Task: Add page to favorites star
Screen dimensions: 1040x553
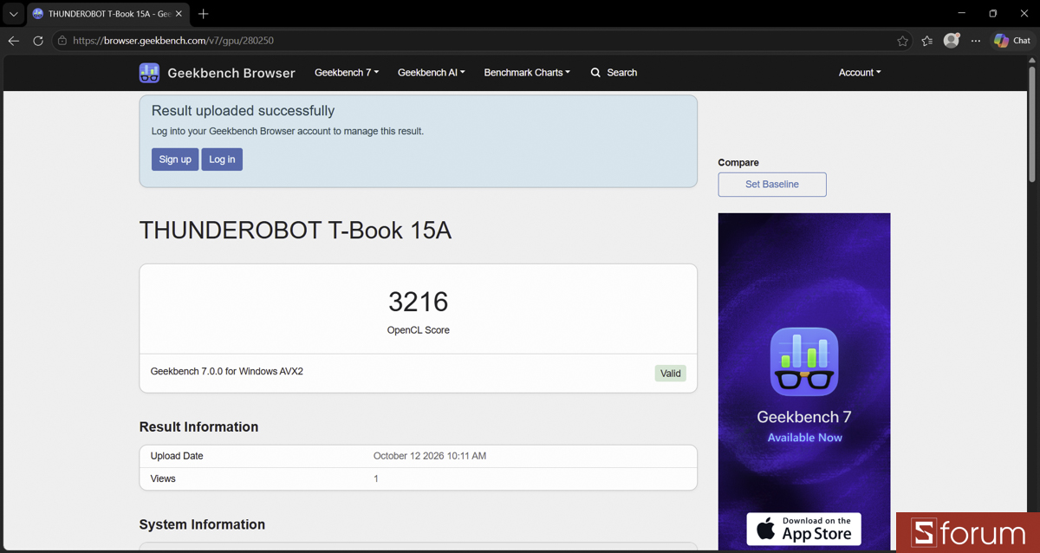Action: (x=902, y=41)
